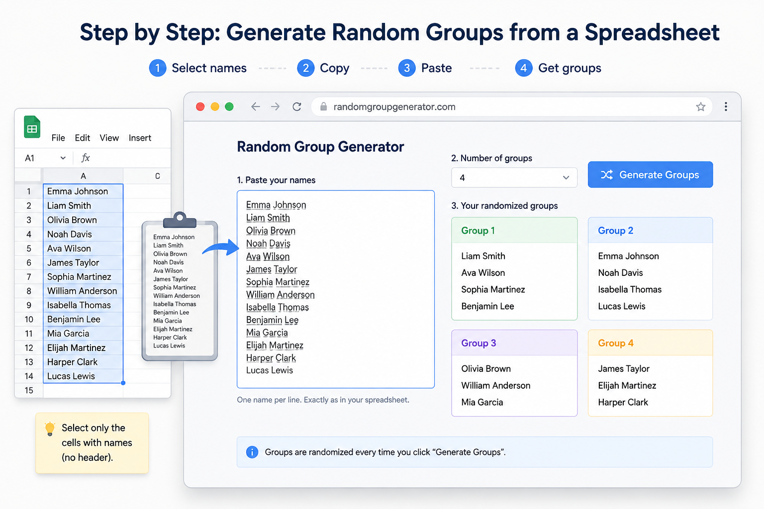Click the Group 1 card header
The width and height of the screenshot is (764, 509).
514,230
